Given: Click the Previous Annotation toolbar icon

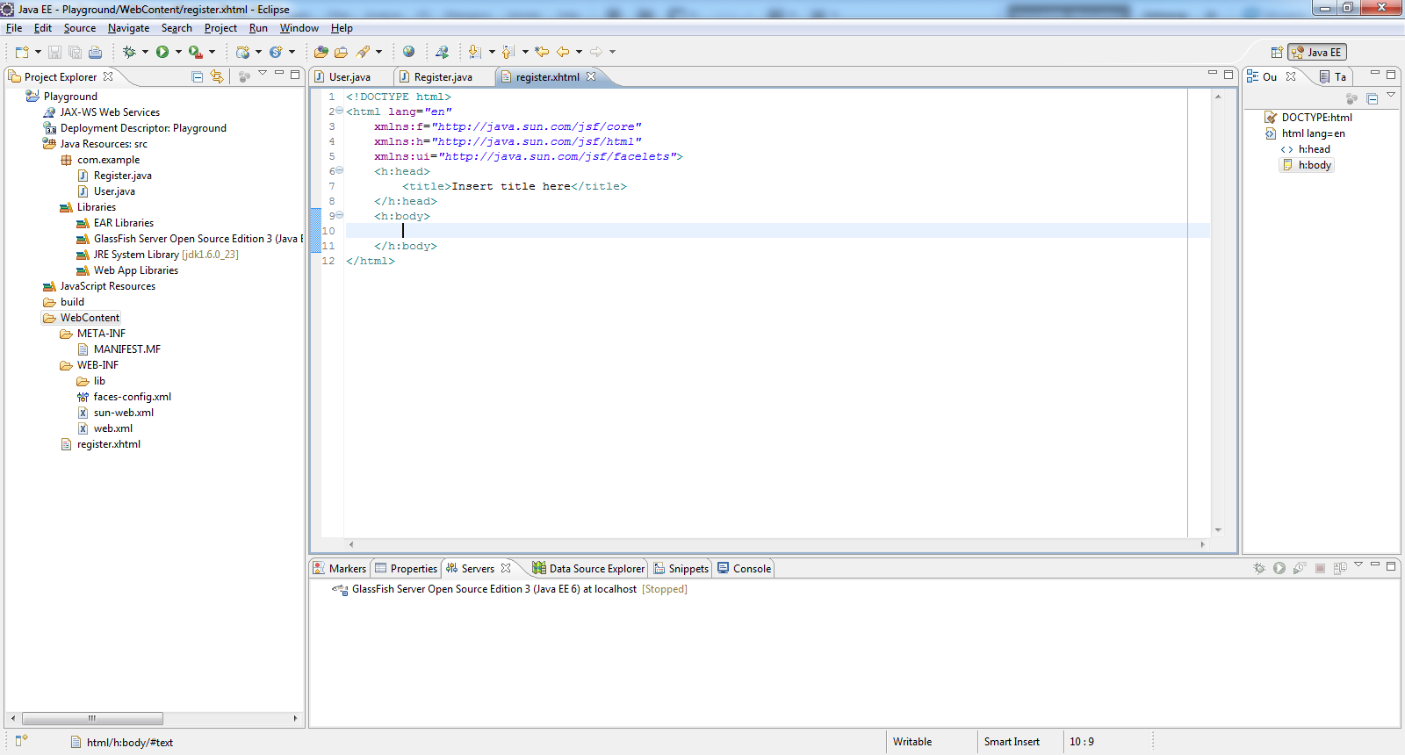Looking at the screenshot, I should [508, 52].
